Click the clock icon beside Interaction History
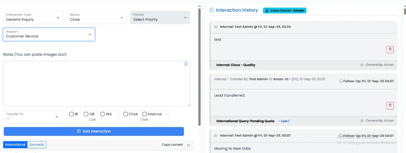 [x=212, y=10]
